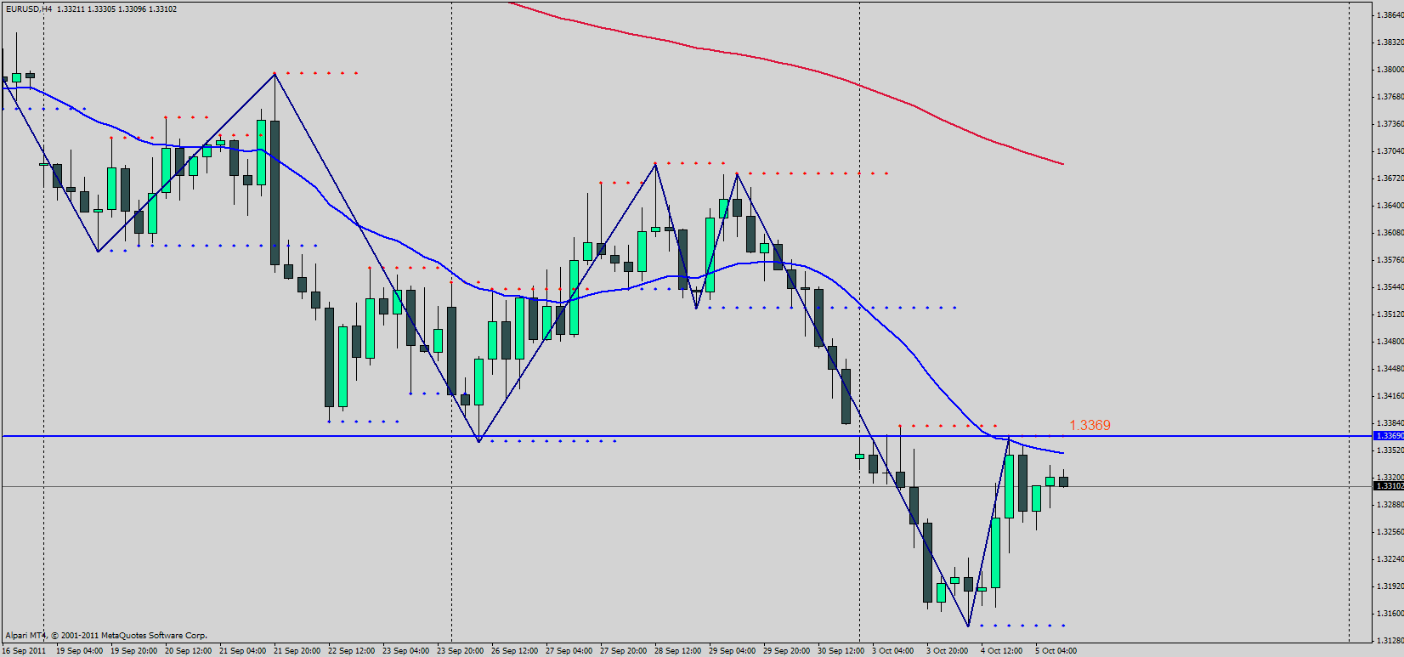This screenshot has height=657, width=1404.
Task: Click price axis label 1.32880
Action: click(1390, 505)
